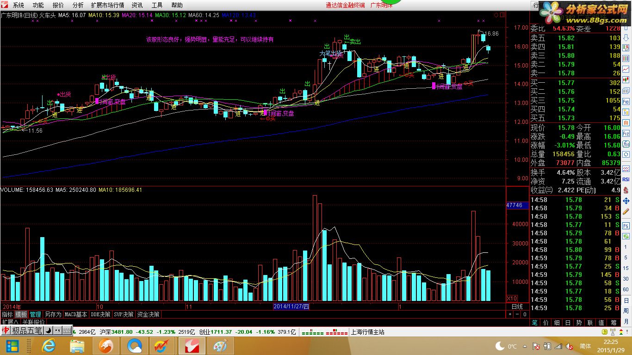Click the fx formula icon
632x355 pixels.
click(626, 144)
